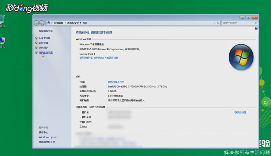Click the 64 位操作系统 value

pos(116,96)
